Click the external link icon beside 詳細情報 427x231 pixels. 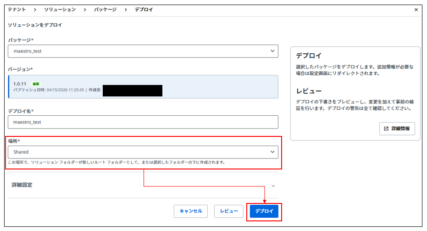[386, 129]
